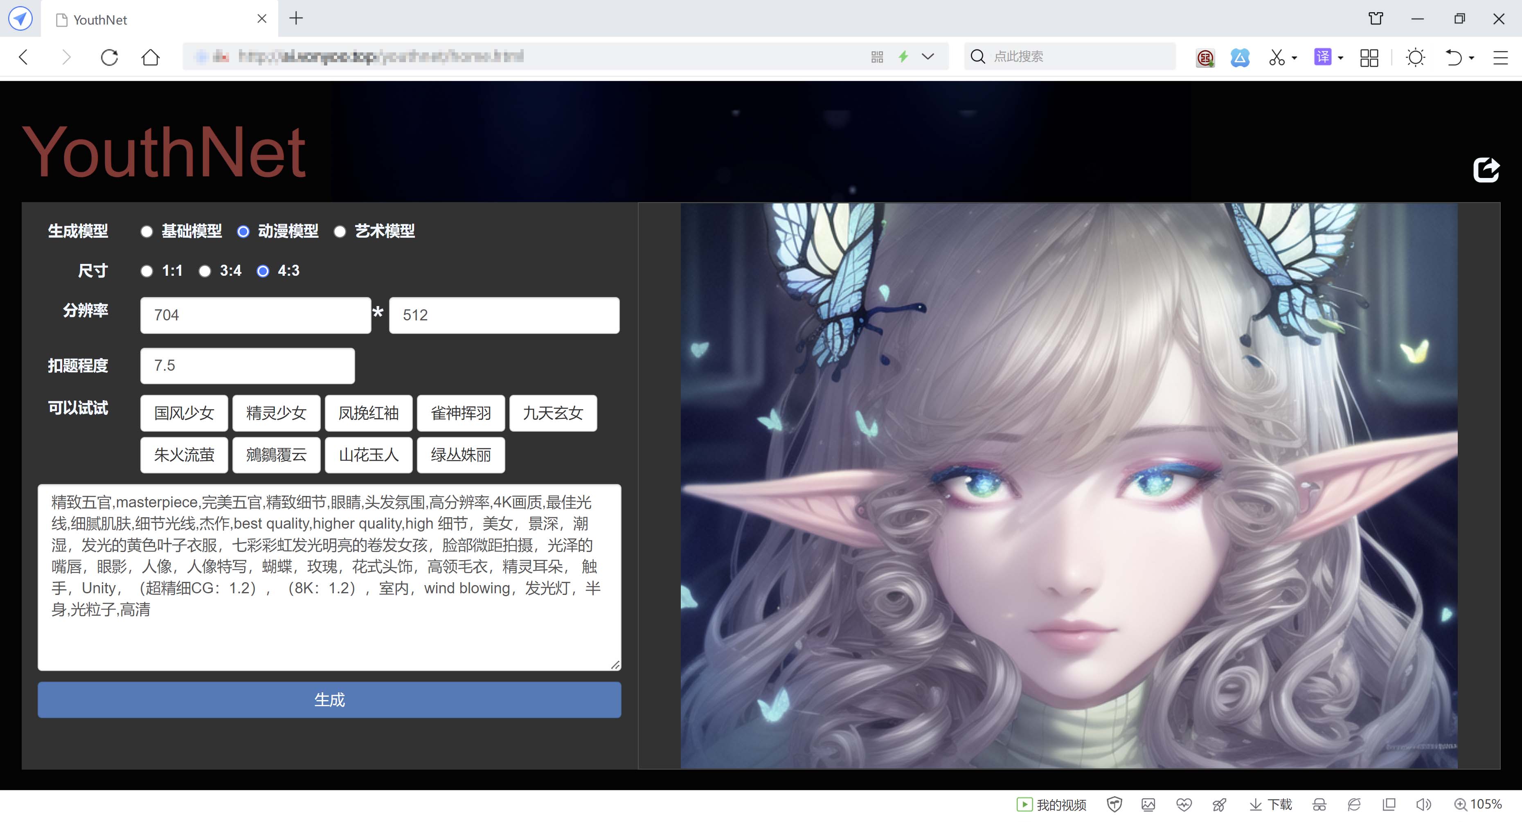Click the scissors screenshot tool
This screenshot has height=822, width=1522.
(1276, 57)
